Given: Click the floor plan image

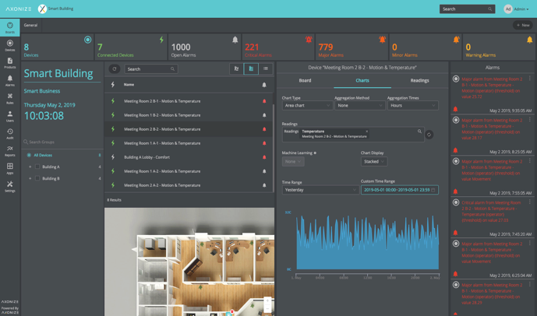Looking at the screenshot, I should pyautogui.click(x=189, y=262).
